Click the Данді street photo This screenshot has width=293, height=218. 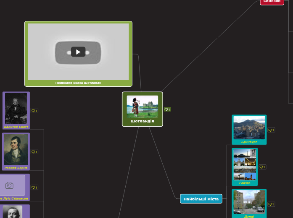pyautogui.click(x=249, y=202)
